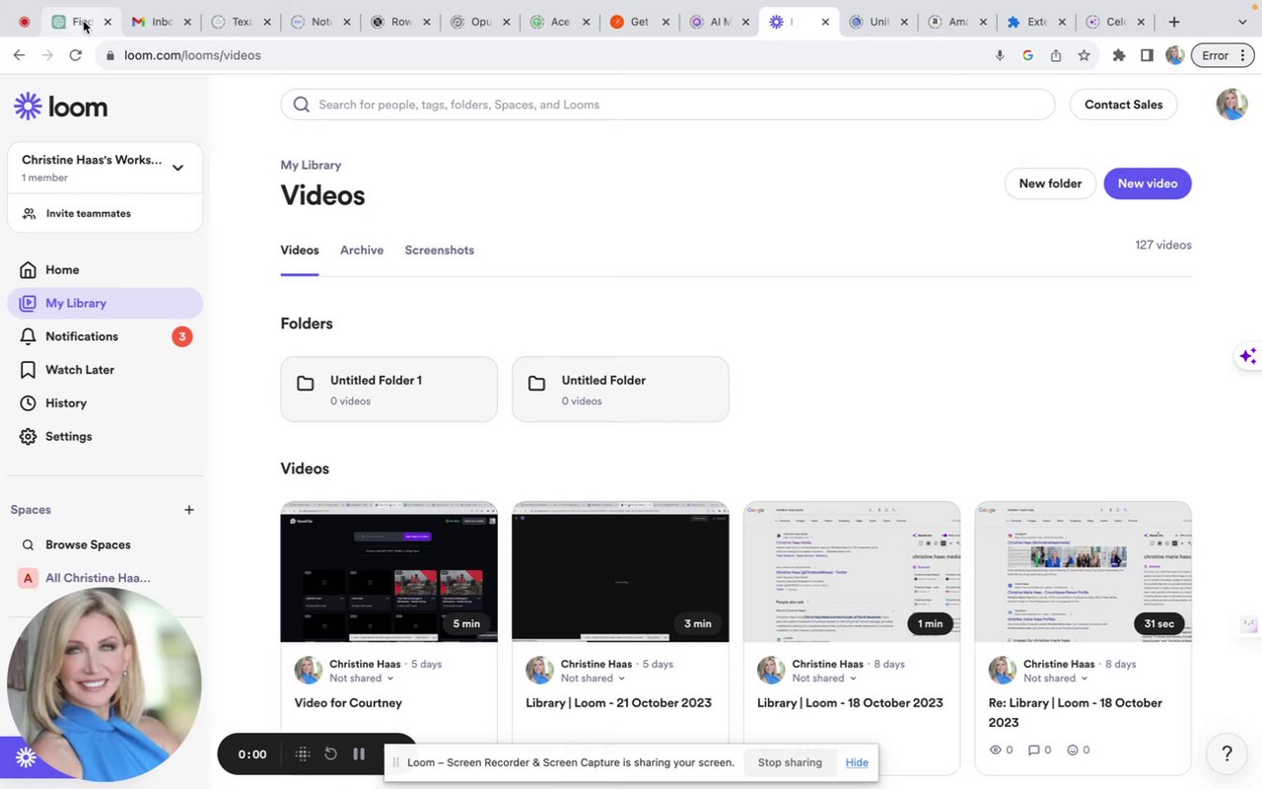Click the search magnifier icon in the search bar
Screen dimensions: 1262x789
(x=302, y=105)
